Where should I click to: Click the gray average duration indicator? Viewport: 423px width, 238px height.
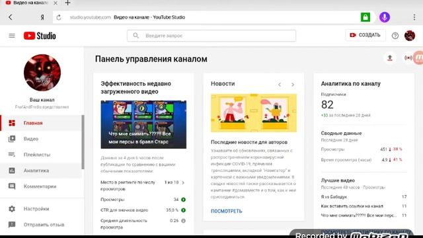(x=184, y=221)
